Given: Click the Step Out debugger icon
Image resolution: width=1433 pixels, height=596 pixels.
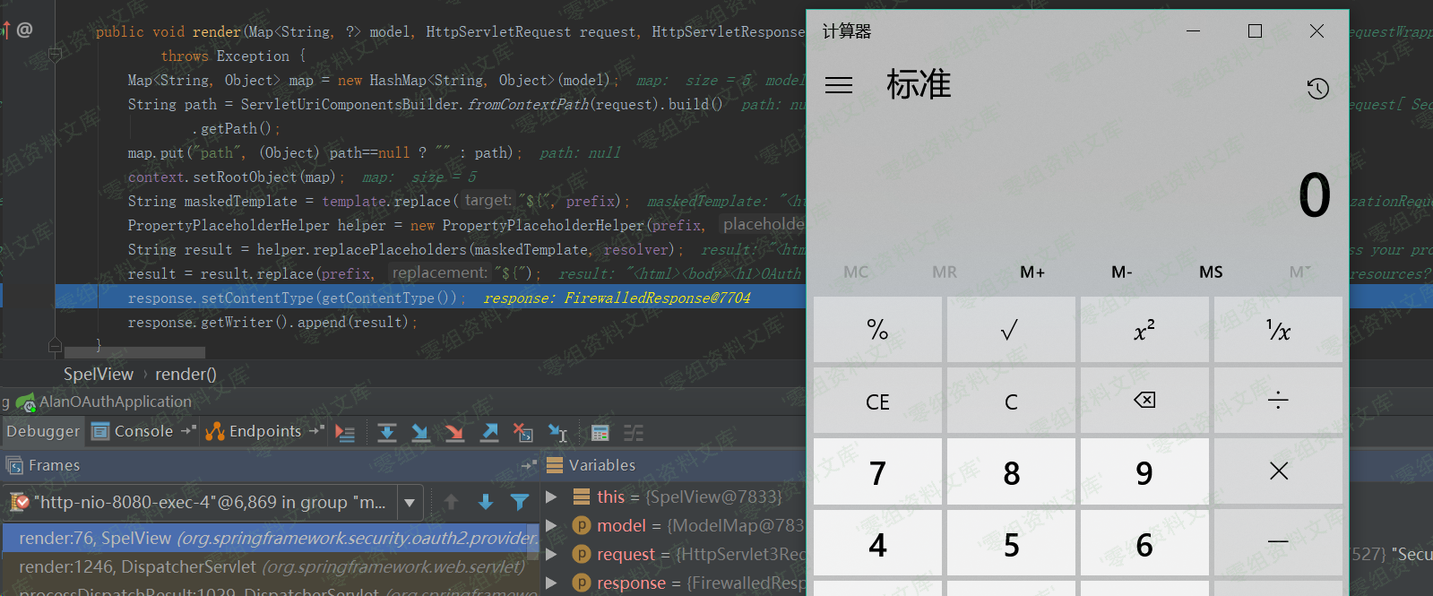Looking at the screenshot, I should tap(489, 433).
